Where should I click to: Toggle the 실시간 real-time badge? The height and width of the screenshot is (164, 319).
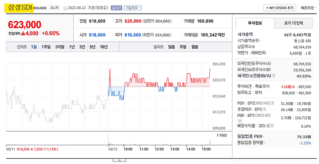(116, 8)
